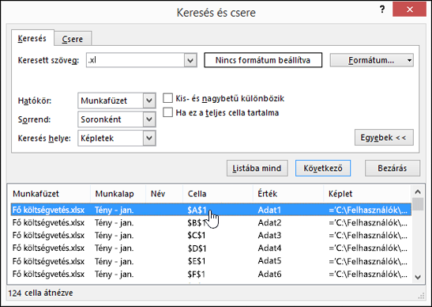Focus the Keresett szöveg input field
Screen dimensions: 432x307
tap(135, 60)
